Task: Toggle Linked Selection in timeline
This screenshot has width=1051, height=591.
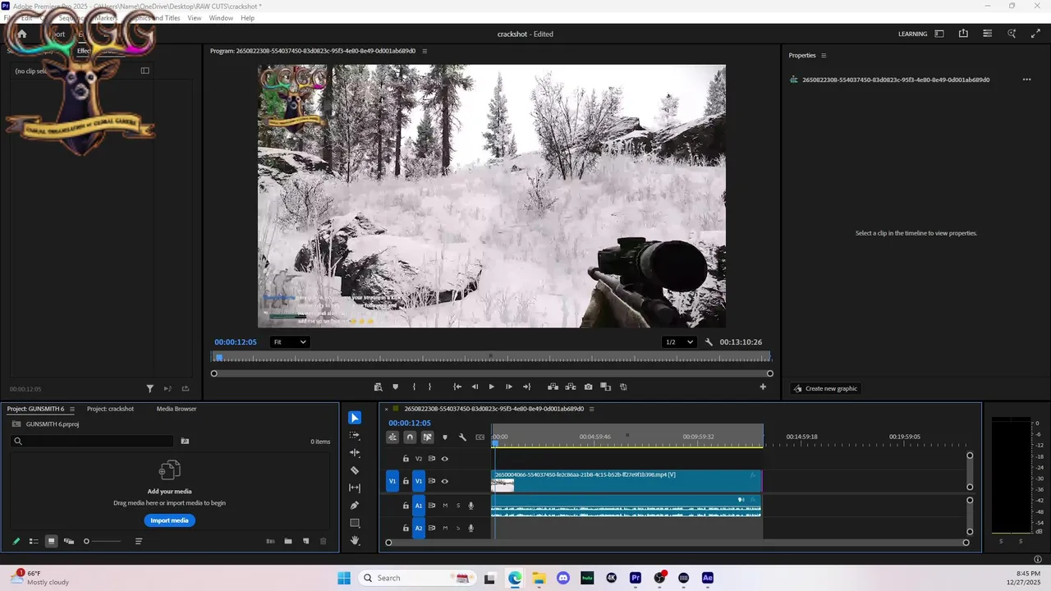Action: (x=427, y=438)
